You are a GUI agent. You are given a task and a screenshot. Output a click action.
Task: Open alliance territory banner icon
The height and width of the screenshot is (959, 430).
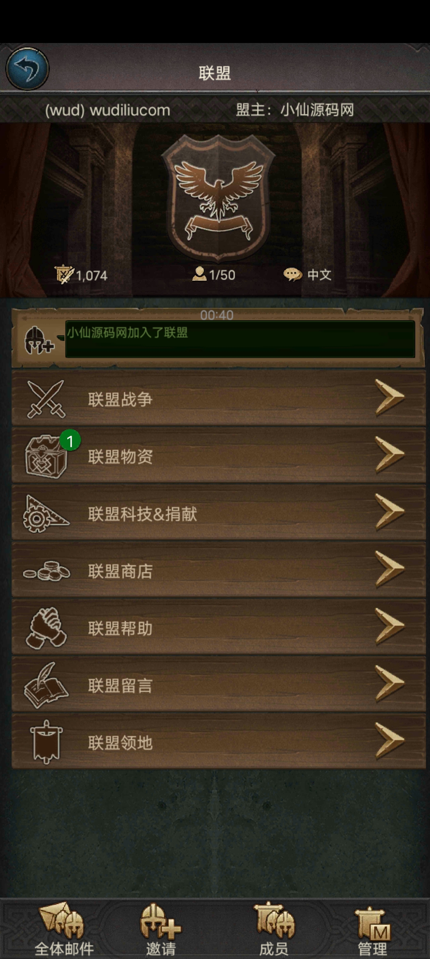(46, 742)
